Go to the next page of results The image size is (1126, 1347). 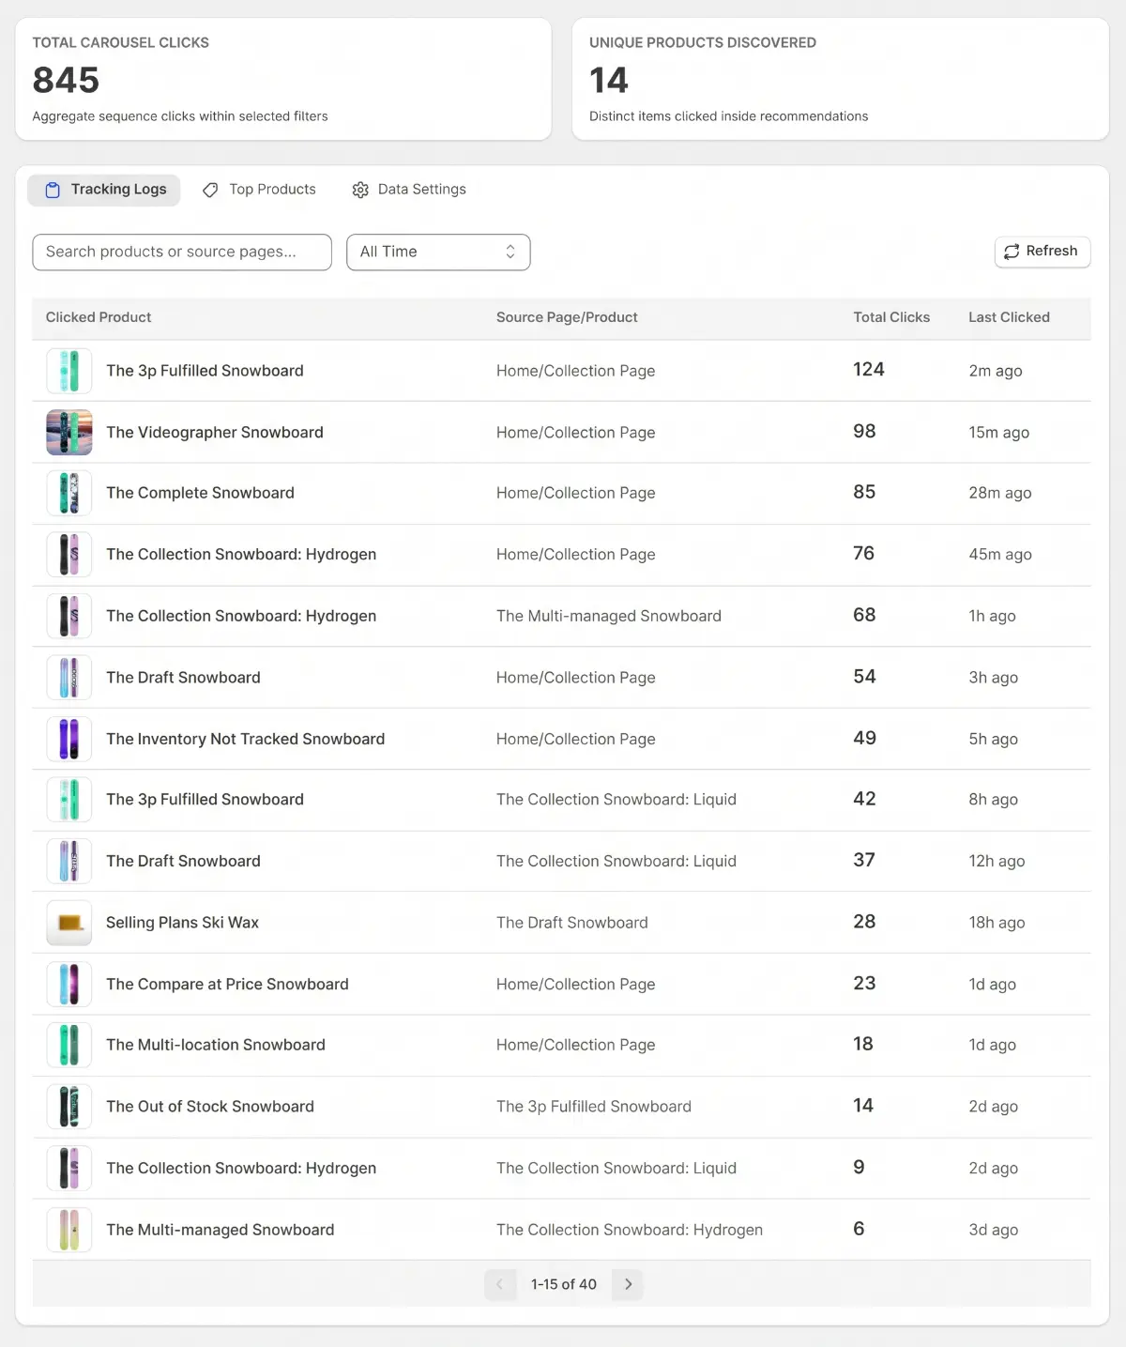coord(628,1284)
